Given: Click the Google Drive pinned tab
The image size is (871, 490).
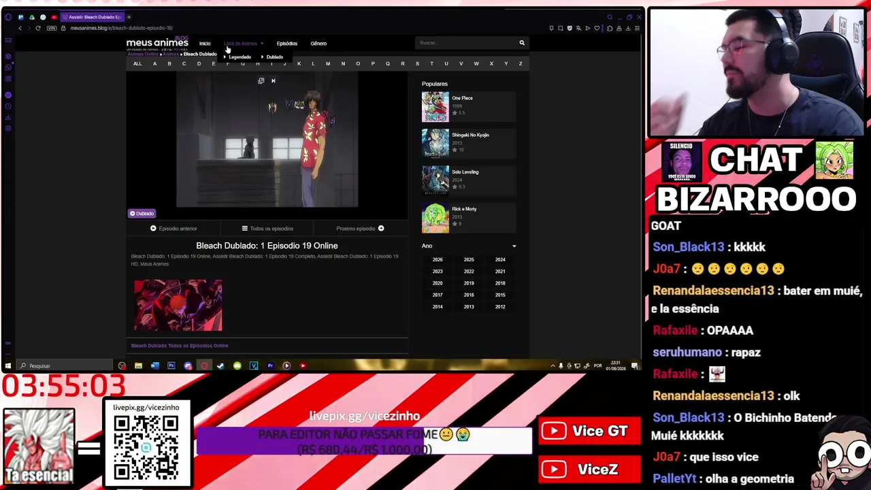Looking at the screenshot, I should coord(31,17).
